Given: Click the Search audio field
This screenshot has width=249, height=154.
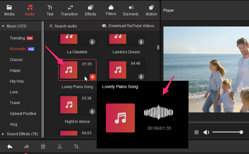Looking at the screenshot, I should [x=66, y=26].
